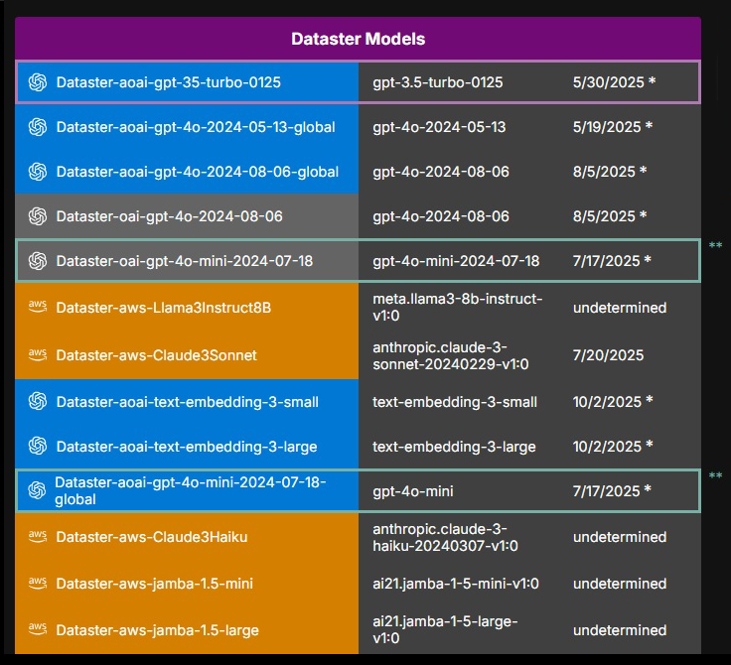Image resolution: width=731 pixels, height=665 pixels.
Task: Select Dataster-aws-jamba-1.5-large model name
Action: tap(157, 630)
